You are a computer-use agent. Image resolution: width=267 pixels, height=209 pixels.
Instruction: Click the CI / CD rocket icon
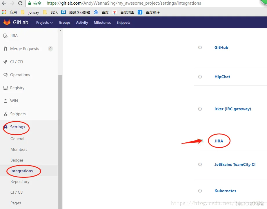point(6,62)
